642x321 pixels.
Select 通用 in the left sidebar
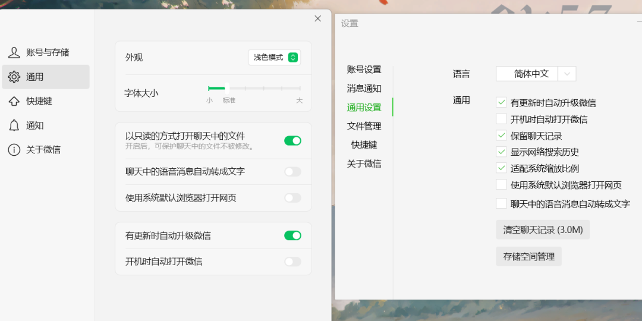(x=46, y=77)
